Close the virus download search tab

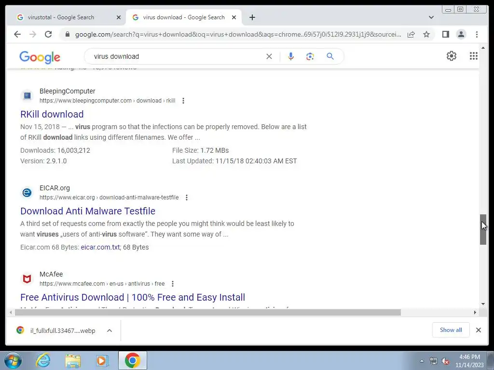coord(234,17)
